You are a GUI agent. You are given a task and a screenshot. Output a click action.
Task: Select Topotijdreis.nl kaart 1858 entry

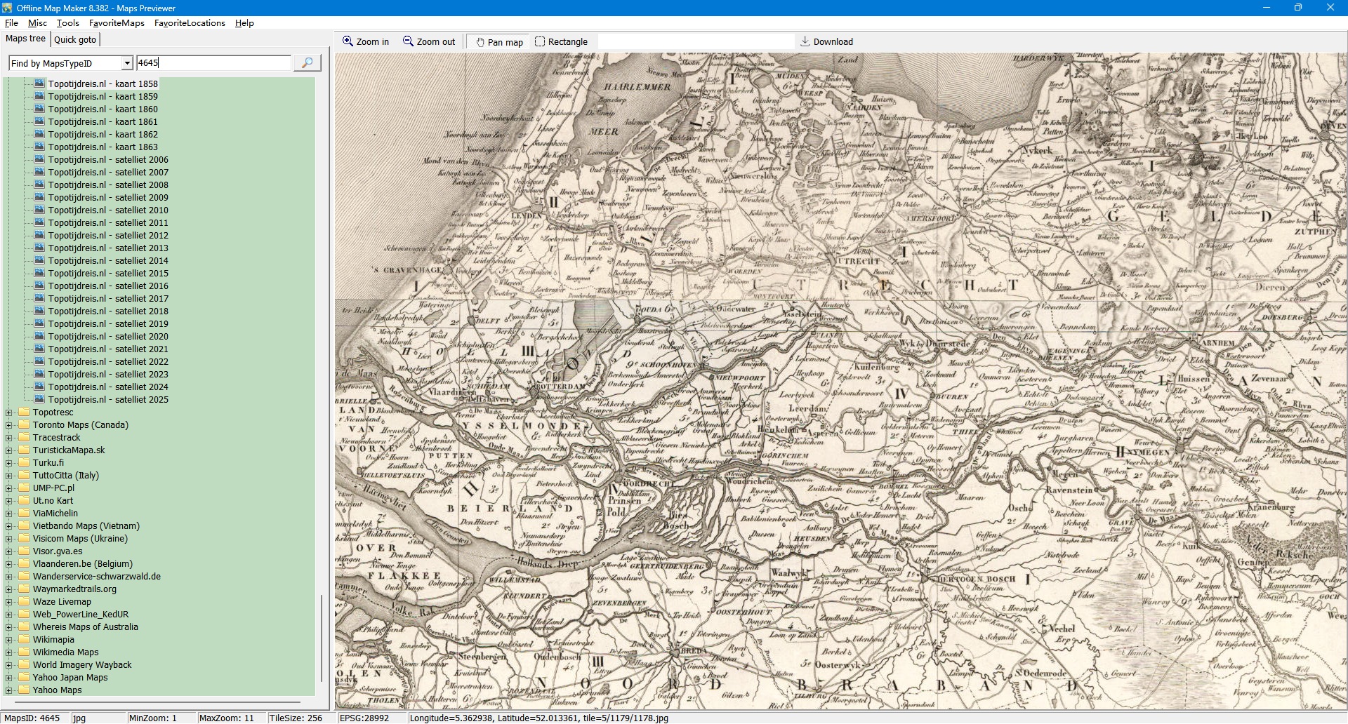(x=103, y=84)
